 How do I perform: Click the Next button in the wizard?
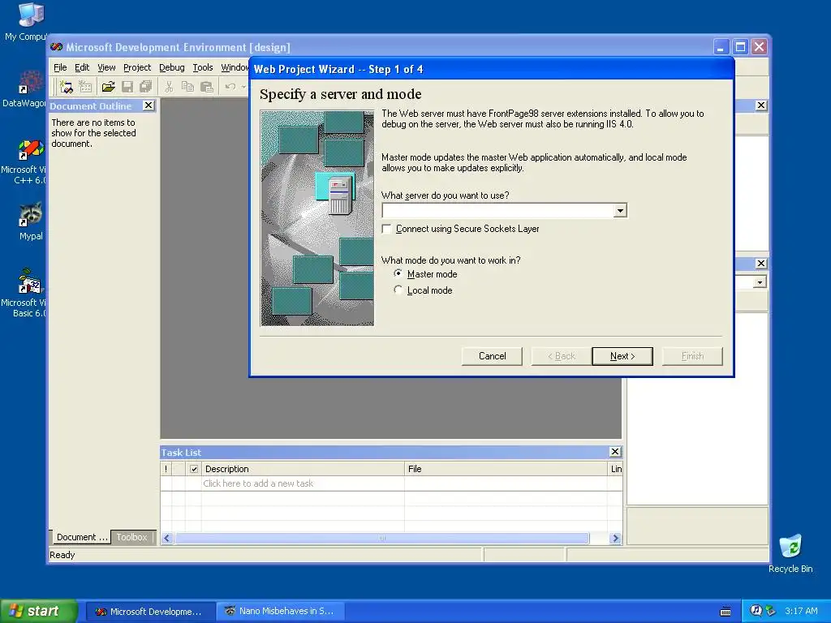coord(622,356)
